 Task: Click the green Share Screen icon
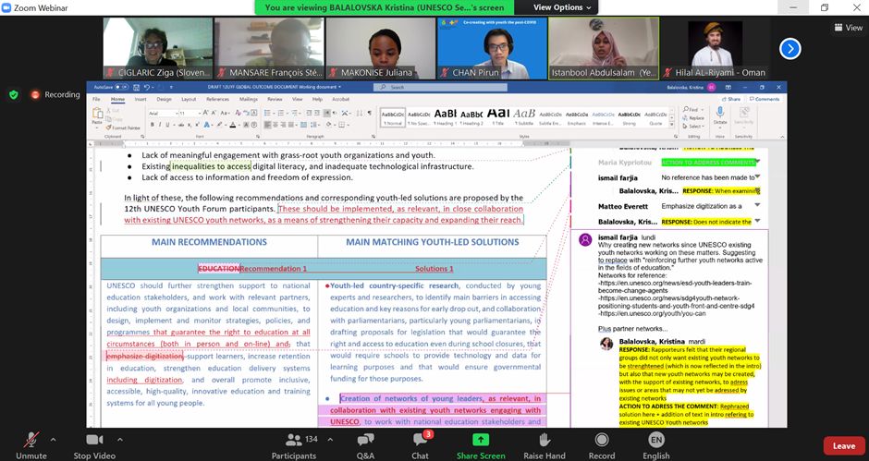coord(481,439)
